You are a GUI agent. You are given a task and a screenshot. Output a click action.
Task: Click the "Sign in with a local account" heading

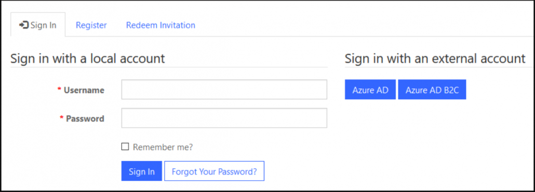pos(88,58)
